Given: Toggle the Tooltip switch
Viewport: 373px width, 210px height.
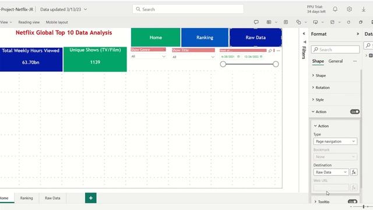Looking at the screenshot, I should pyautogui.click(x=353, y=202).
